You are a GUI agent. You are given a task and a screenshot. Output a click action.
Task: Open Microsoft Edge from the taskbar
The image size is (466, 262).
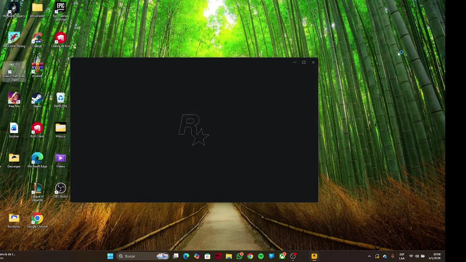(186, 256)
